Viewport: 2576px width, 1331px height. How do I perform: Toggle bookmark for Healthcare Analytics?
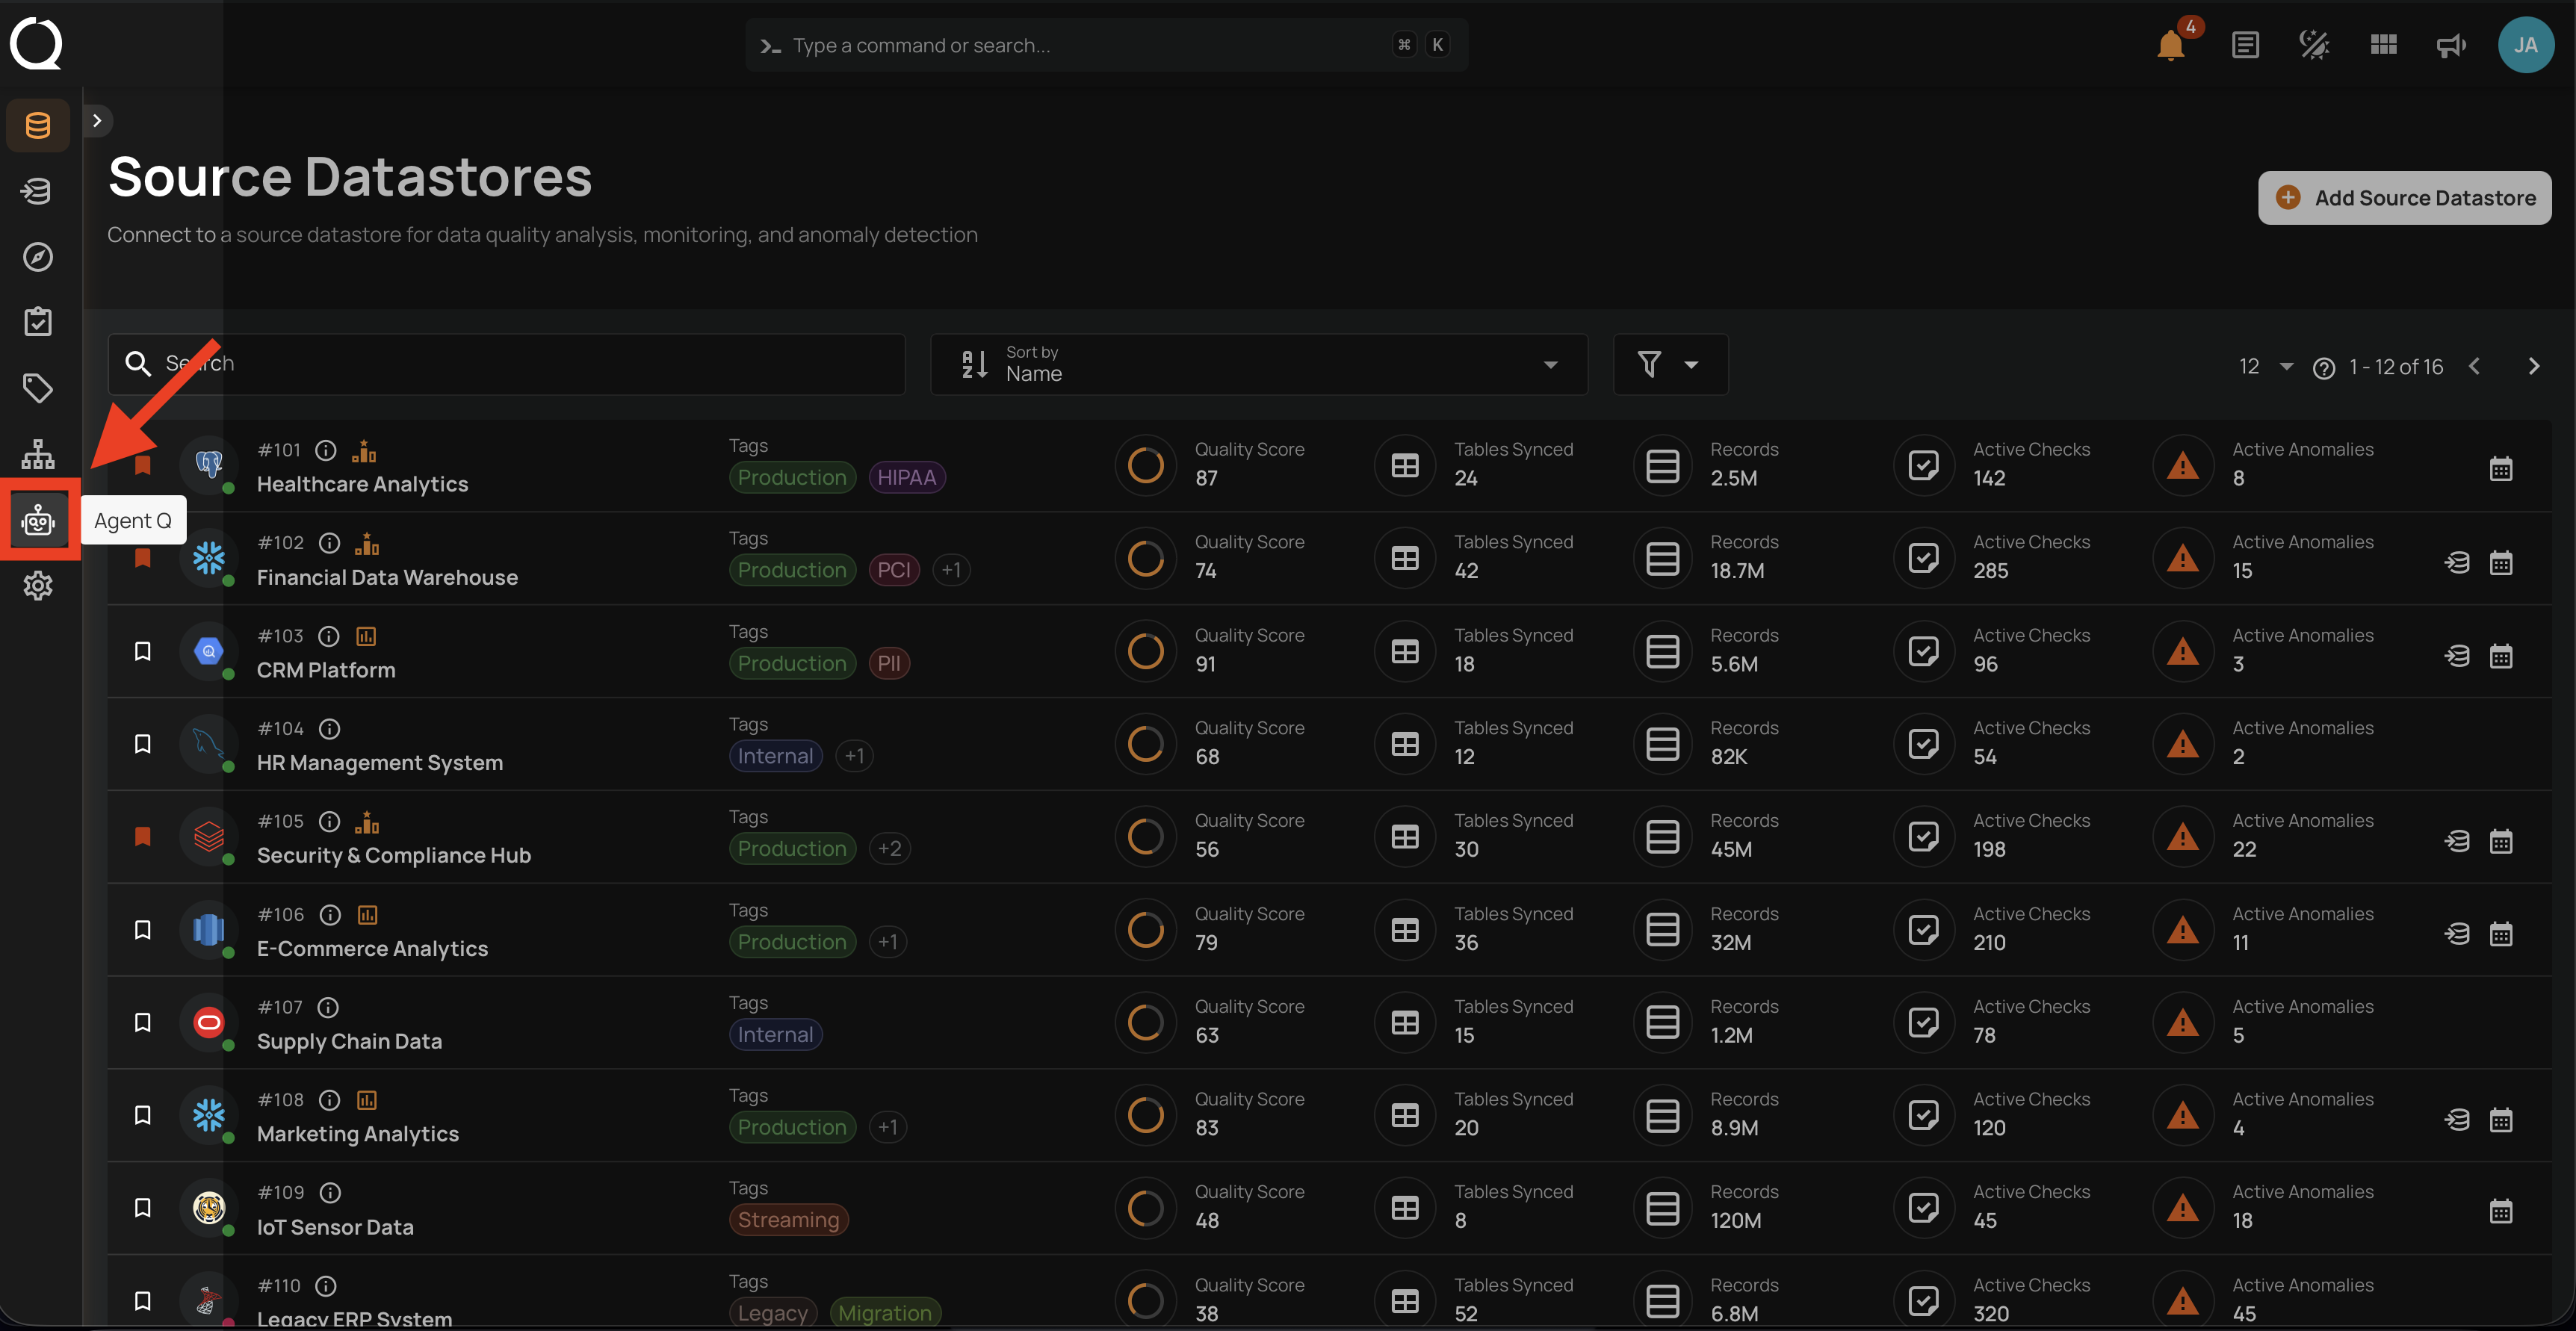tap(143, 465)
